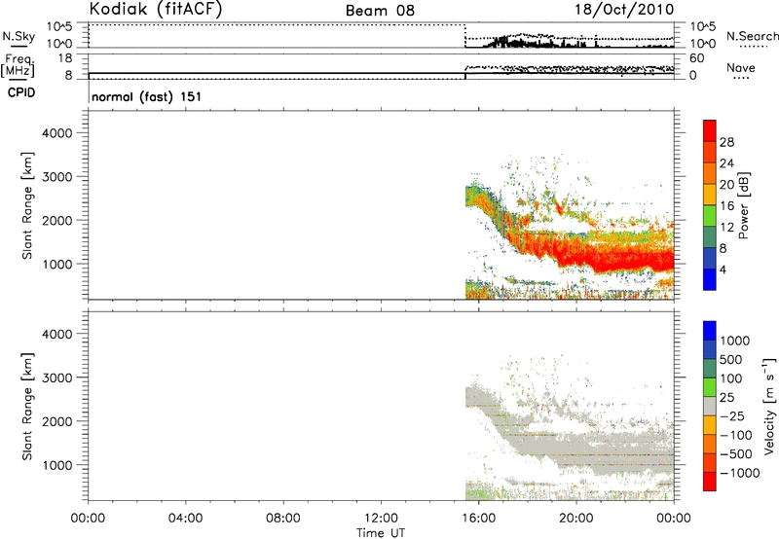779x539 pixels.
Task: Click the Nave legend label
Action: [x=741, y=68]
